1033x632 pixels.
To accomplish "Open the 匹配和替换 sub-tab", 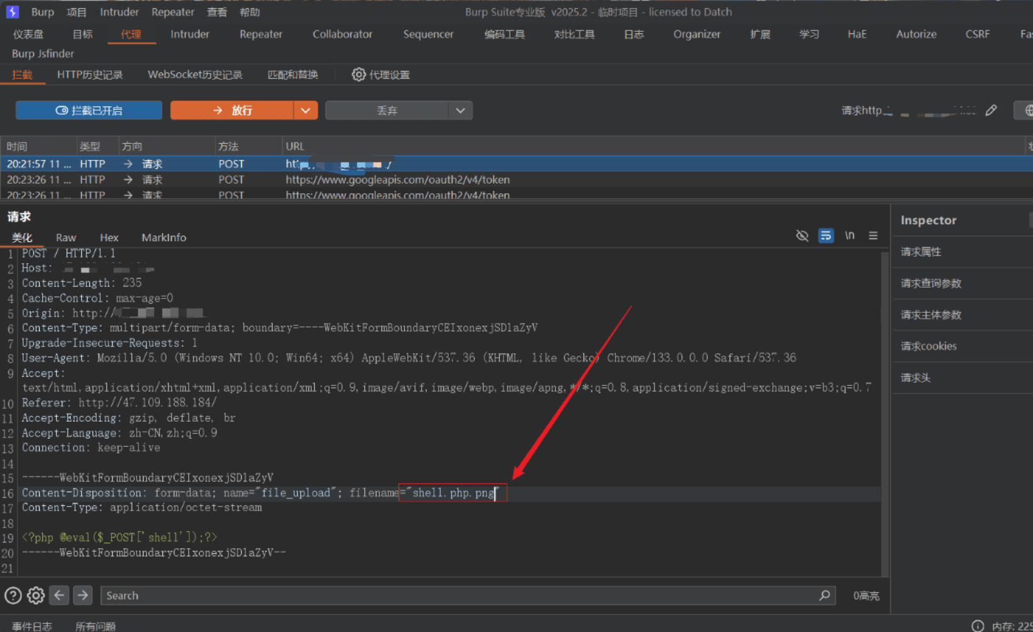I will click(x=293, y=75).
